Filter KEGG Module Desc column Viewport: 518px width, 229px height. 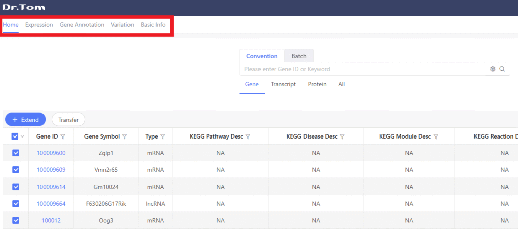click(436, 136)
